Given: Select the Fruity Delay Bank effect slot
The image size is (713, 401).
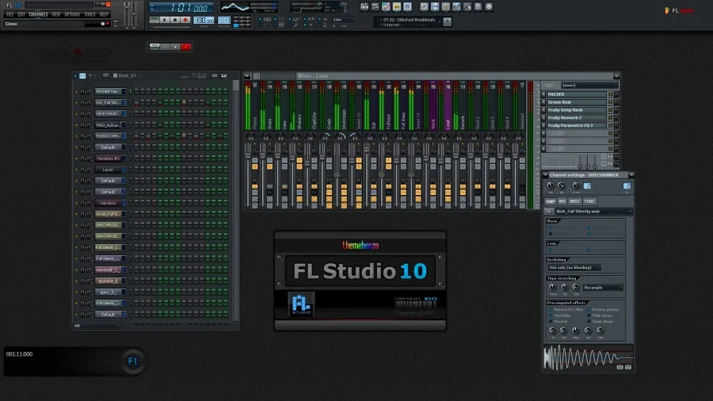Looking at the screenshot, I should (x=576, y=109).
